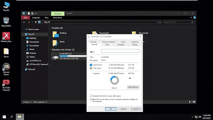Viewport: 213px width, 120px height.
Task: Select Network in navigation pane
Action: [32, 69]
